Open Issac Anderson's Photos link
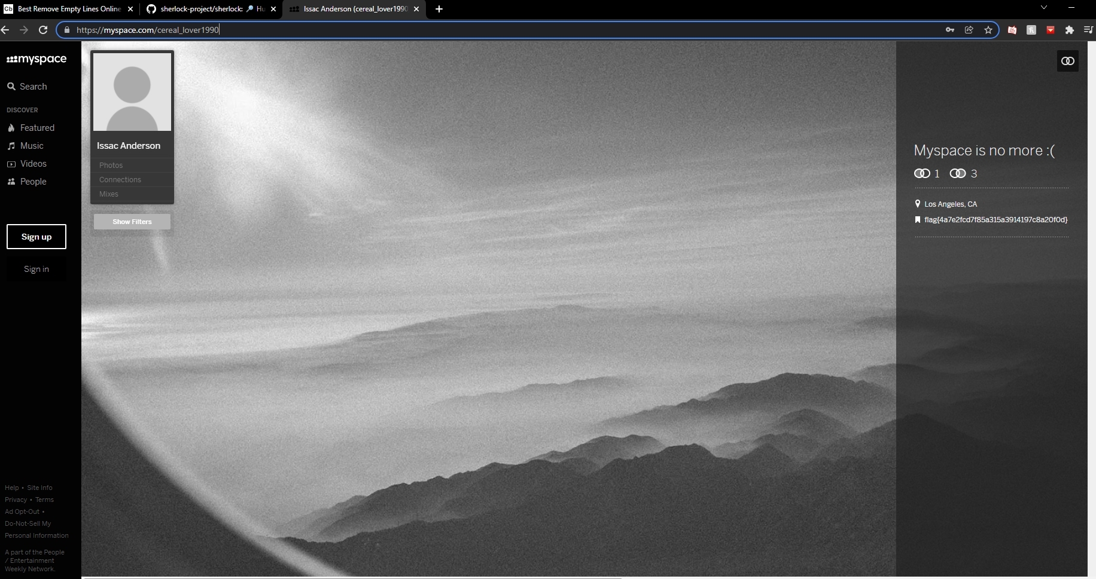Image resolution: width=1096 pixels, height=579 pixels. pyautogui.click(x=111, y=166)
